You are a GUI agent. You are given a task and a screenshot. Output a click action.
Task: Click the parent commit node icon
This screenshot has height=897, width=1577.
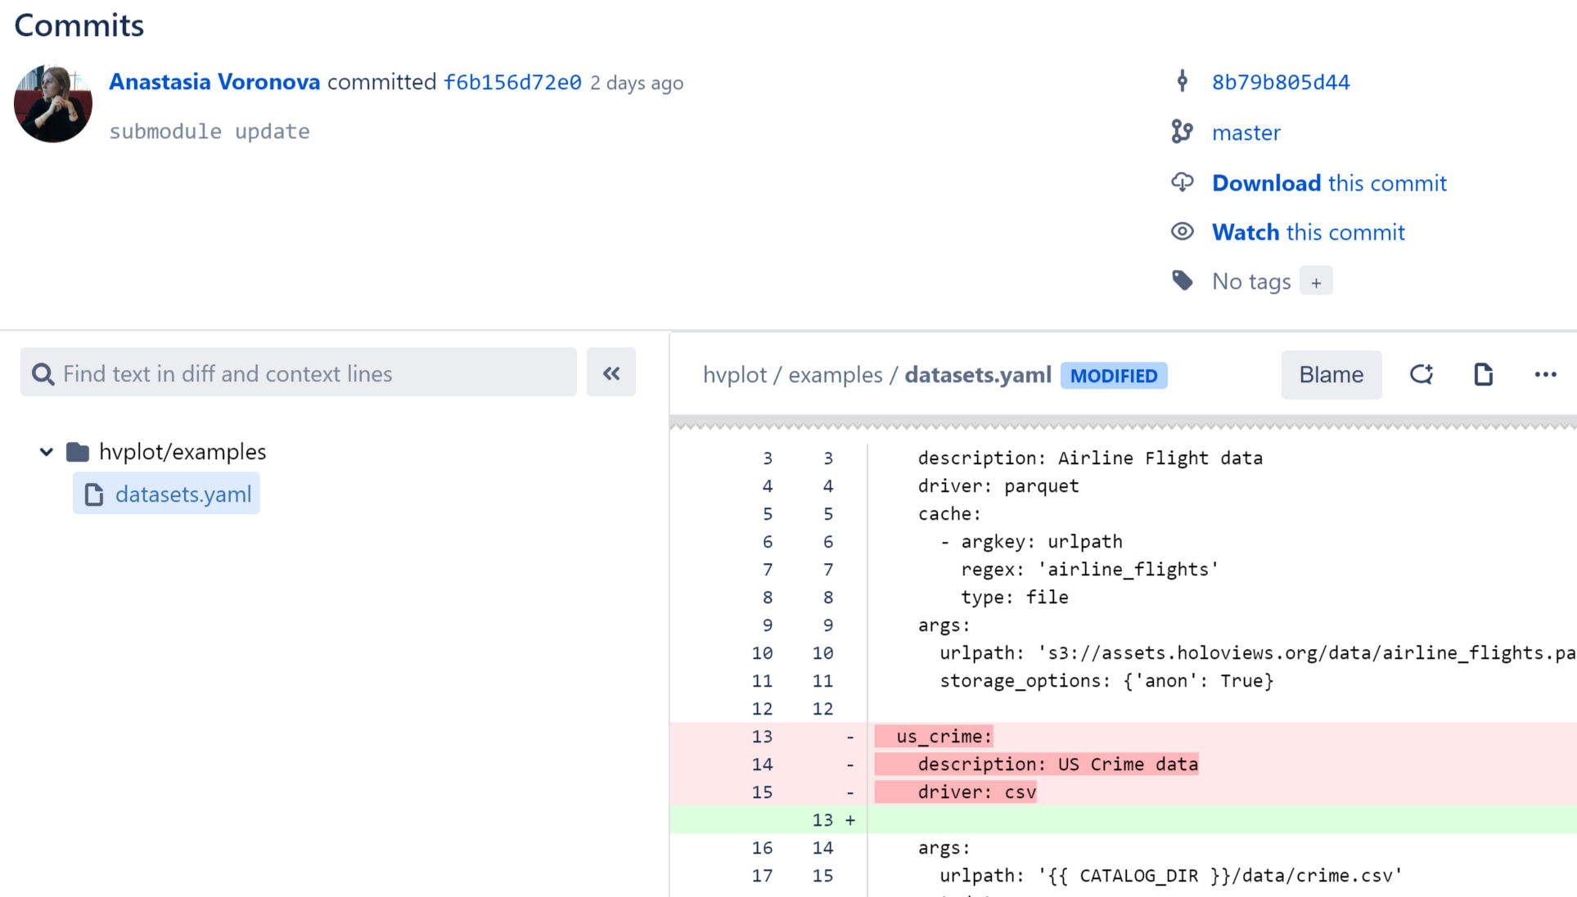[1182, 81]
